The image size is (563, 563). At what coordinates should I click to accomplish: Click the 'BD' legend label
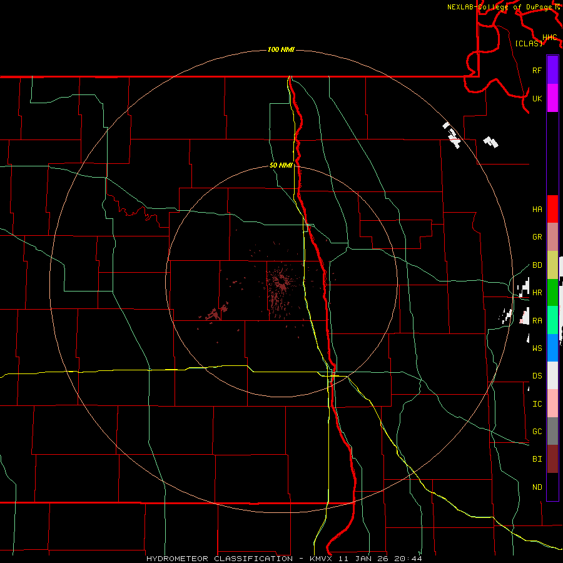537,265
